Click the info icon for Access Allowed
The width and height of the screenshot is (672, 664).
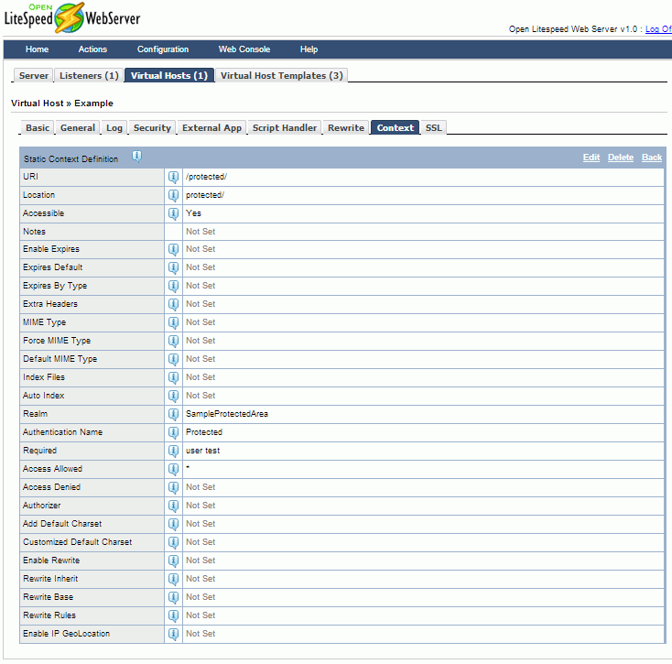(173, 469)
